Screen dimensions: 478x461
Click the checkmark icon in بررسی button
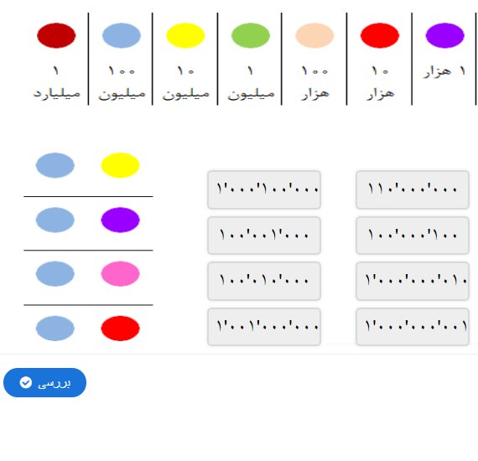(26, 382)
